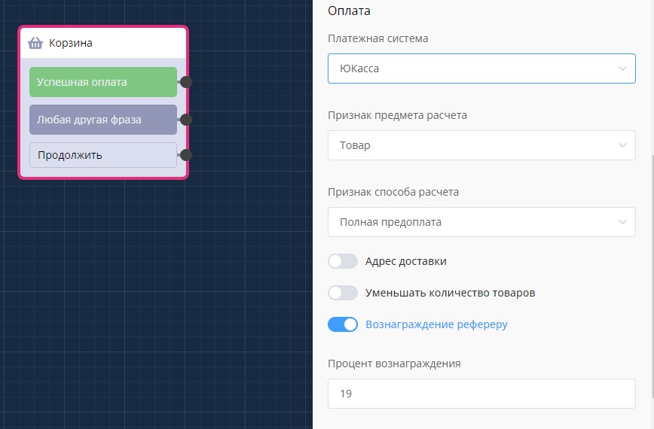Click the connector dot beside Любая другая фраза
This screenshot has width=654, height=429.
[x=186, y=119]
